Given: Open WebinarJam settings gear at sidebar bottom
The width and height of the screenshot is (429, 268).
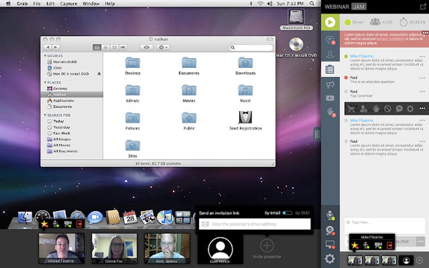Looking at the screenshot, I should pyautogui.click(x=330, y=259).
